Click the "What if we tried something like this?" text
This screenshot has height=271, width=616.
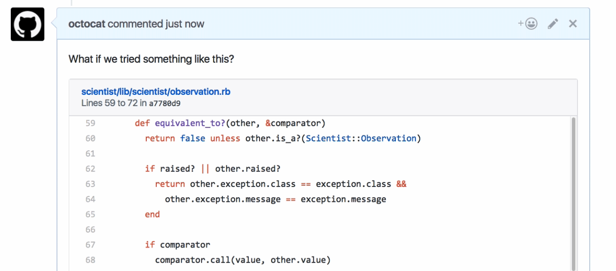click(151, 59)
